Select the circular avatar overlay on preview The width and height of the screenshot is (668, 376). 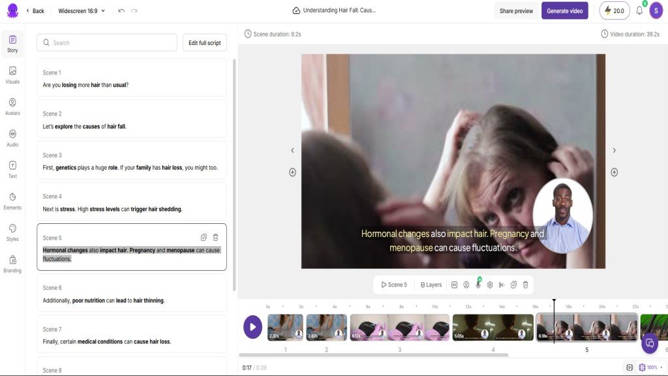[562, 215]
